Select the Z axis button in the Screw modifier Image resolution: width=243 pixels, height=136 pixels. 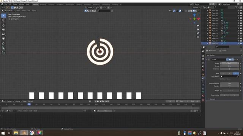point(236,73)
